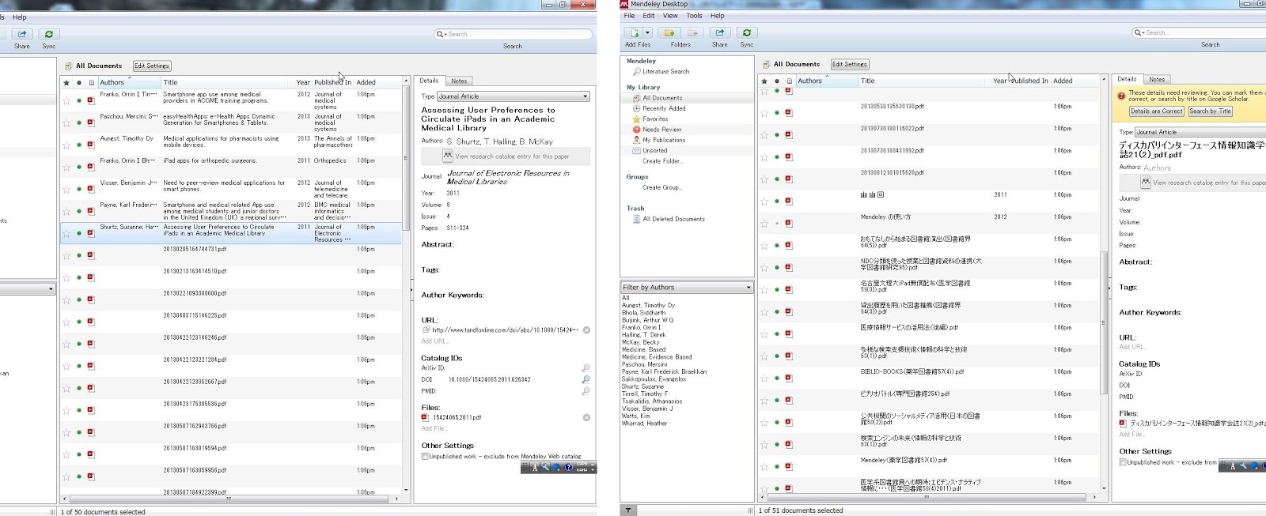Click Sync icon in right window toolbar
The height and width of the screenshot is (516, 1266).
tap(747, 32)
